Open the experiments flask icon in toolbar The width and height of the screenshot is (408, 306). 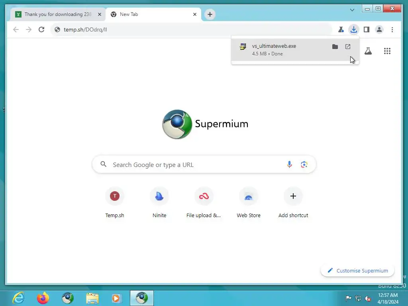(x=341, y=29)
